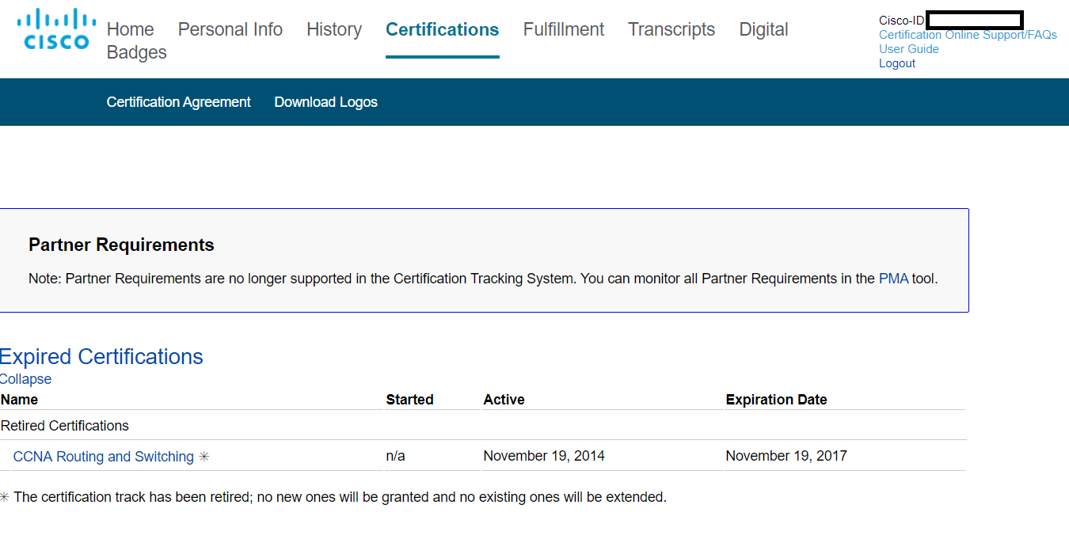Viewport: 1069px width, 539px height.
Task: Click the Started column header
Action: pyautogui.click(x=409, y=400)
